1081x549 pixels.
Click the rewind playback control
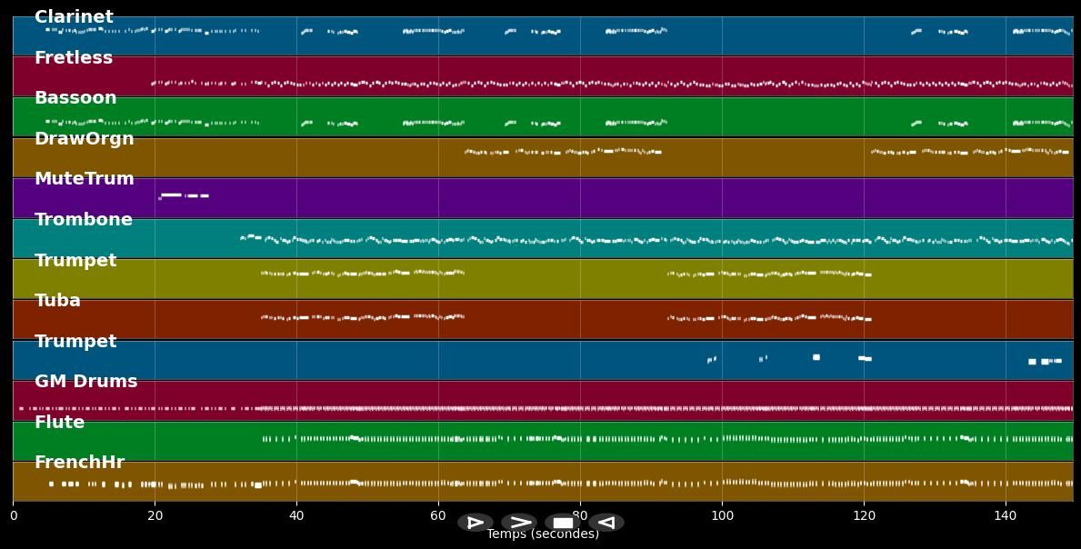point(606,522)
